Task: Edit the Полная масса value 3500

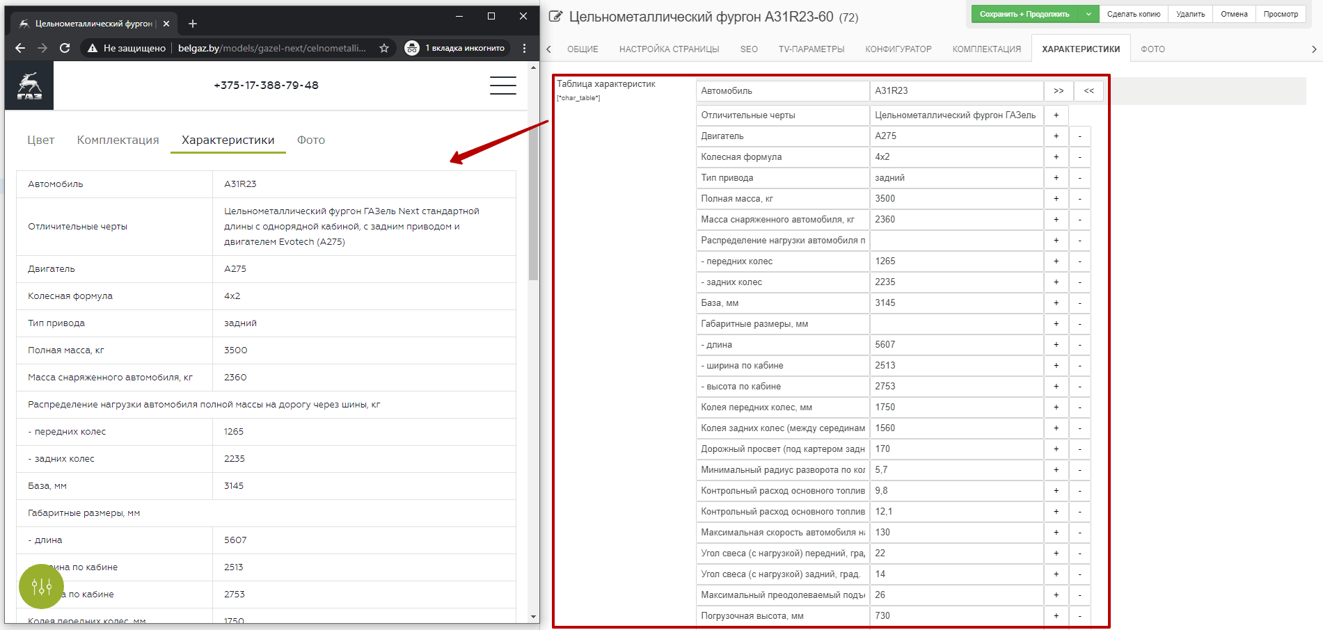Action: [956, 199]
